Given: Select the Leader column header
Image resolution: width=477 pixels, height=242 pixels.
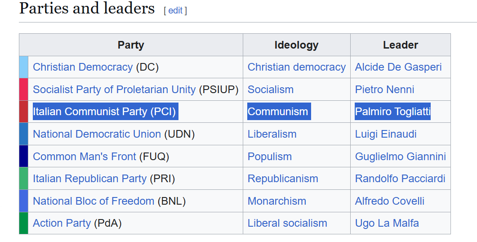Looking at the screenshot, I should pyautogui.click(x=400, y=45).
